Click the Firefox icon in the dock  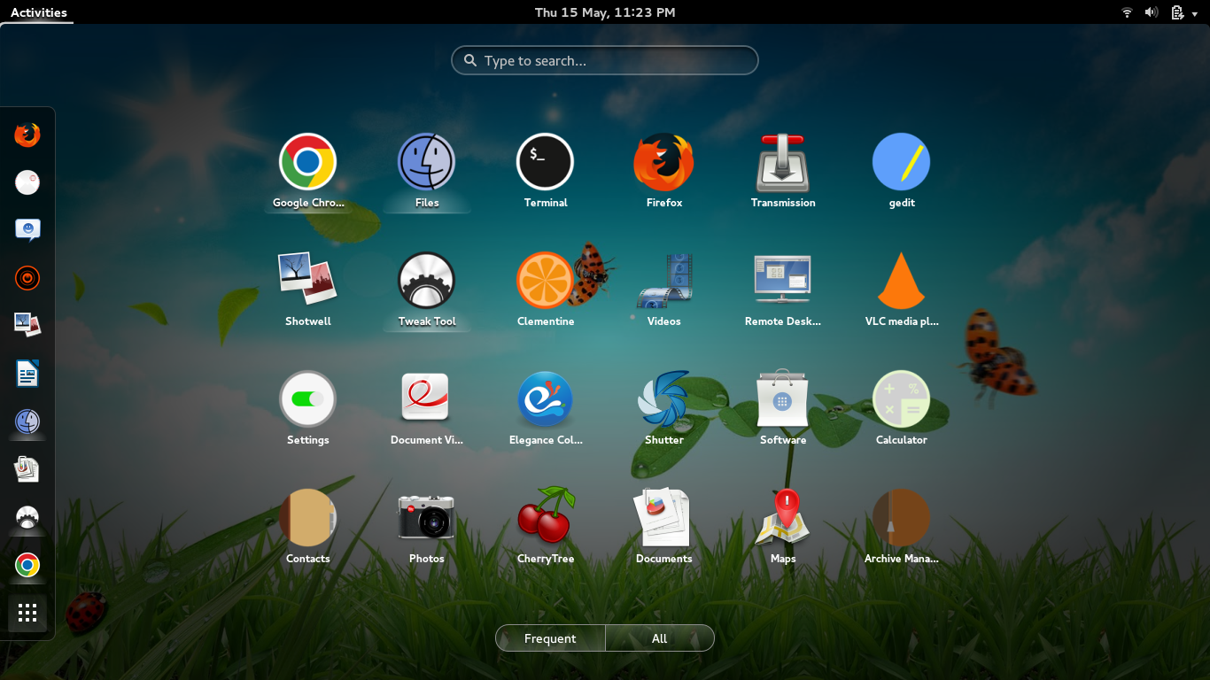pos(27,135)
